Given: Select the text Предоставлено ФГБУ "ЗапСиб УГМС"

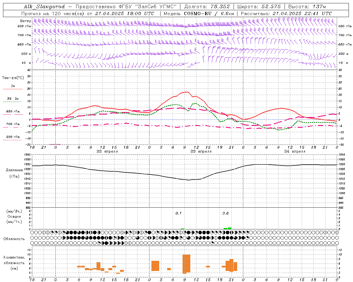Looking at the screenshot, I should pyautogui.click(x=126, y=7).
